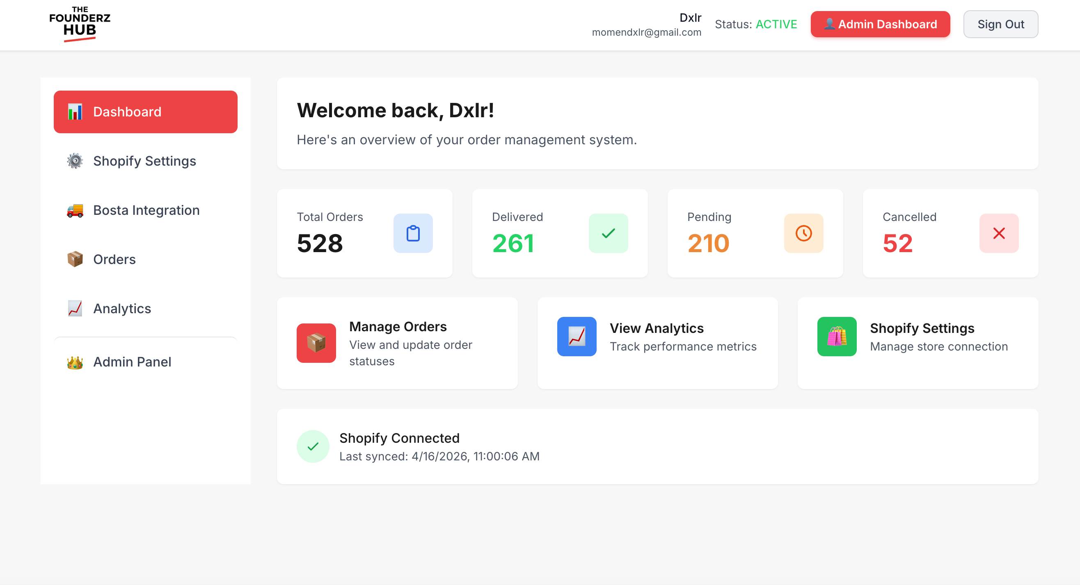Viewport: 1080px width, 585px height.
Task: Click the blue chart icon of View Analytics
Action: [x=577, y=337]
